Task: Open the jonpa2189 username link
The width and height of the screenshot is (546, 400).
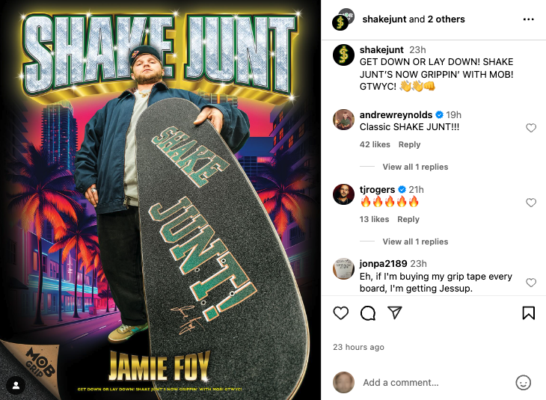Action: pyautogui.click(x=383, y=263)
